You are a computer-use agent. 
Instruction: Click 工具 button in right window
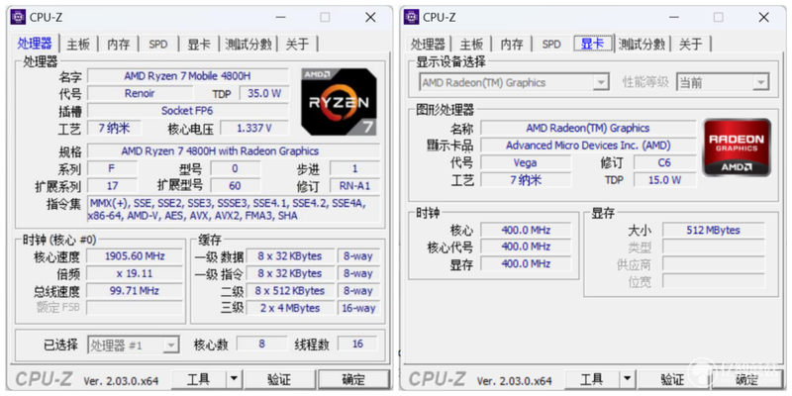pyautogui.click(x=592, y=379)
